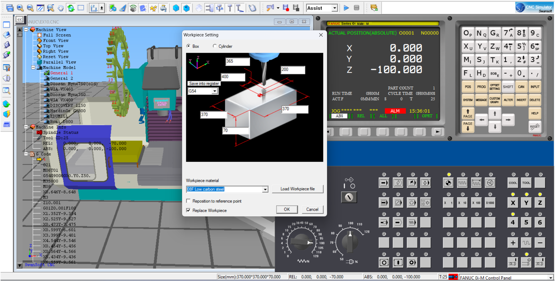This screenshot has height=281, width=555.
Task: Collapse the Machine Info tree node
Action: 26,127
